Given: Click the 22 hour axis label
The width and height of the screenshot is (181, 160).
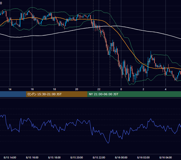Looking at the screenshot, I should [x=99, y=89].
